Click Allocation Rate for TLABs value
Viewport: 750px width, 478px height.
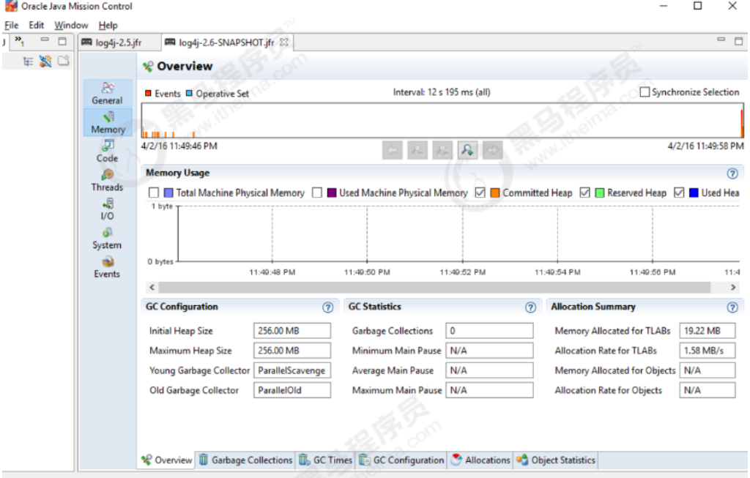coord(708,351)
